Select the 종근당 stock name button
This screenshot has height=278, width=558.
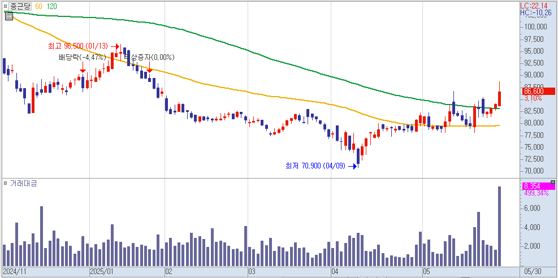(20, 6)
